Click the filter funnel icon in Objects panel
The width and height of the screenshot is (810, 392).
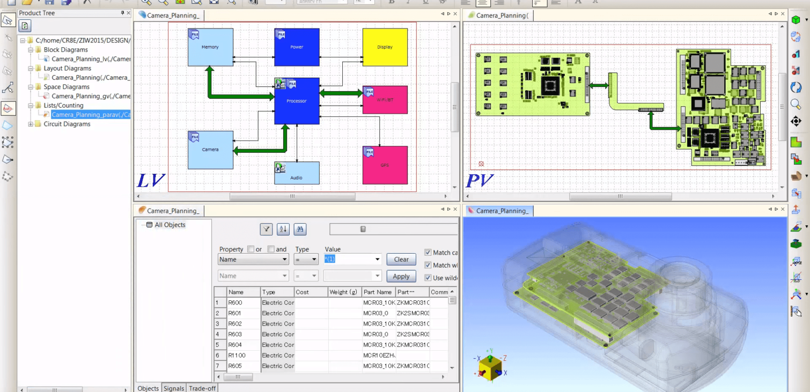(267, 230)
